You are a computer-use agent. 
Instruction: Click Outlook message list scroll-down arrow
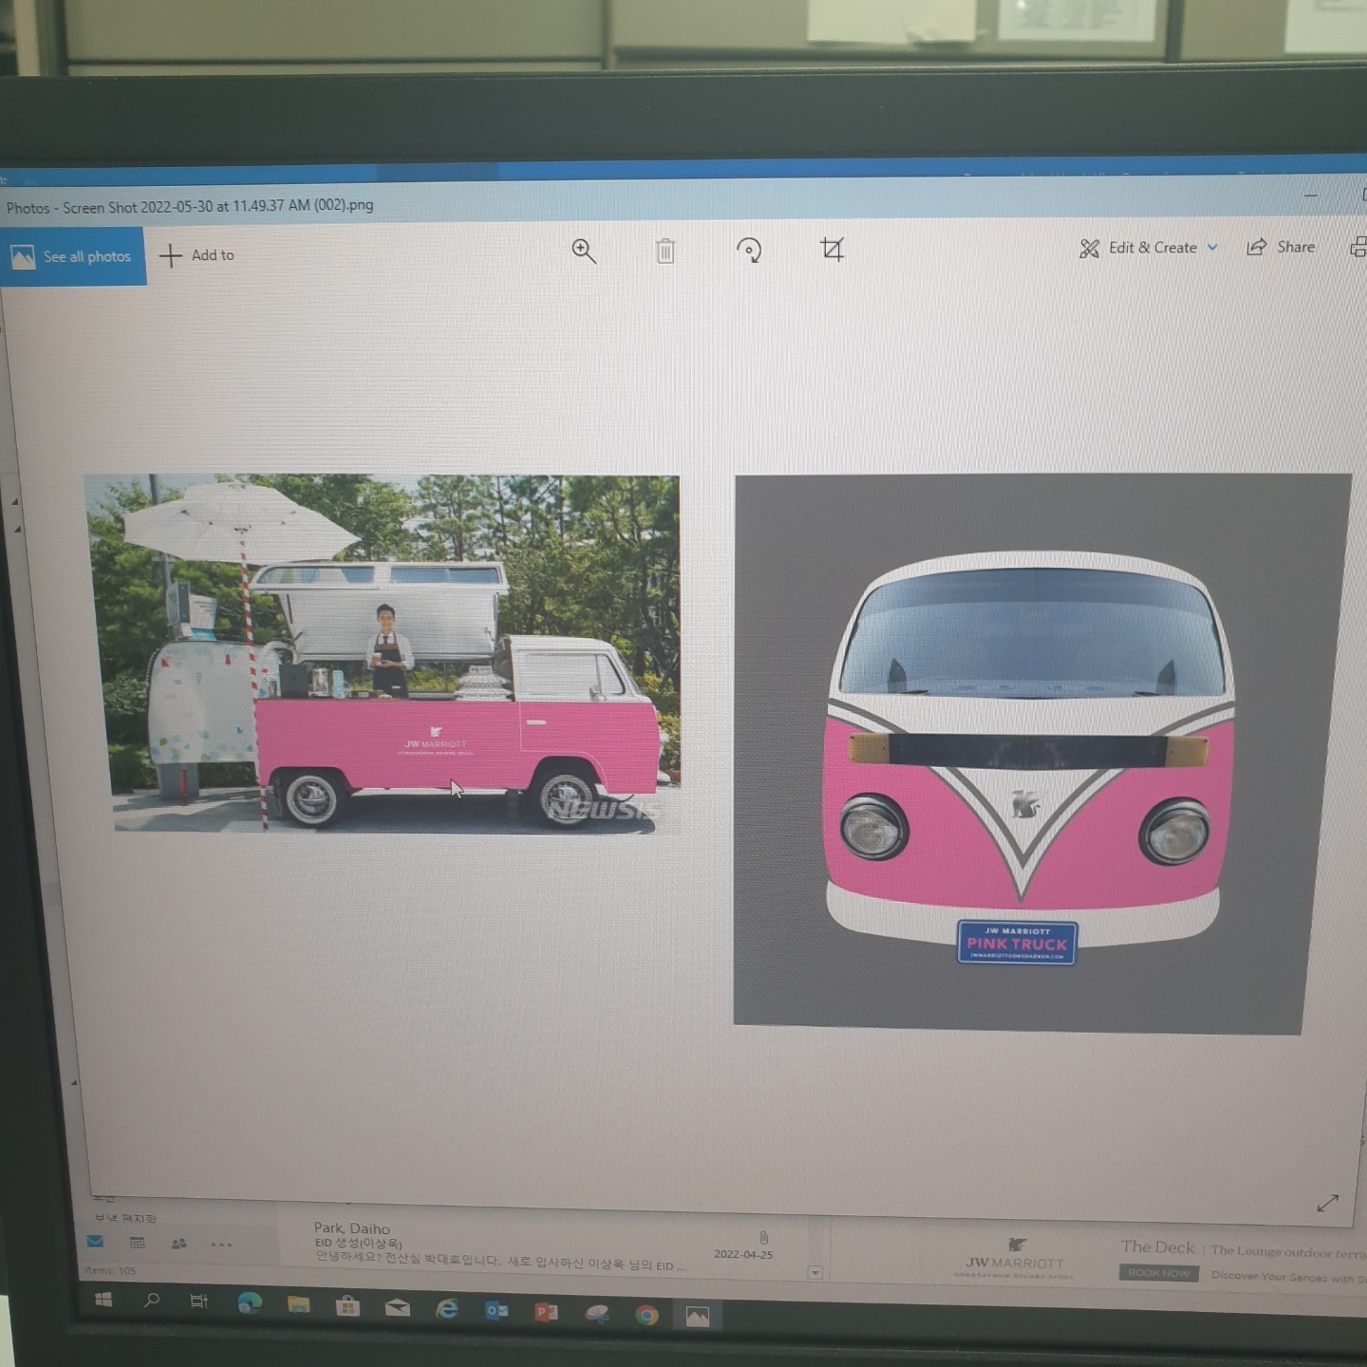[815, 1273]
